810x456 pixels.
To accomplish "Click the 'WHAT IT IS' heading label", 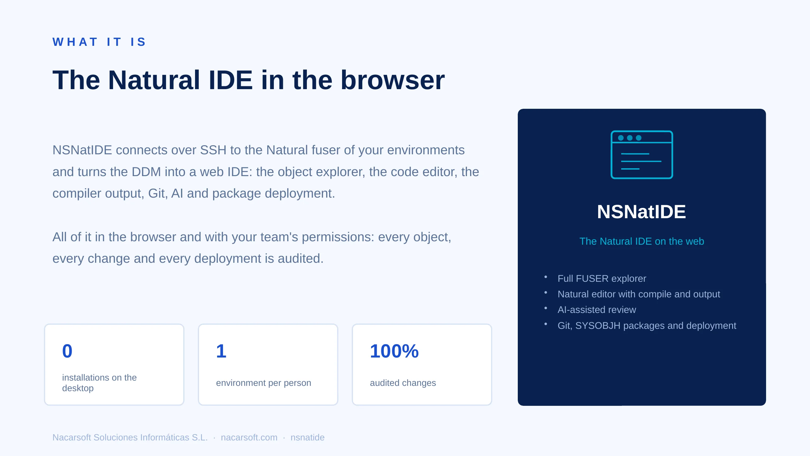I will tap(99, 42).
